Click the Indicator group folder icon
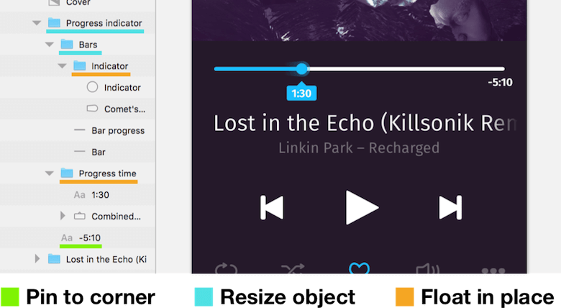This screenshot has width=561, height=308. pyautogui.click(x=79, y=65)
